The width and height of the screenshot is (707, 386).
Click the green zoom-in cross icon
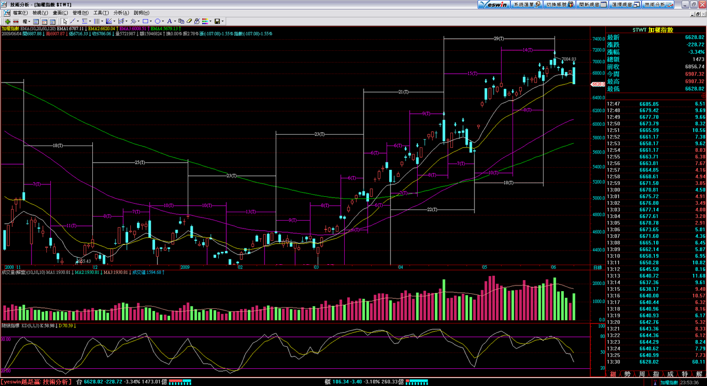8,21
